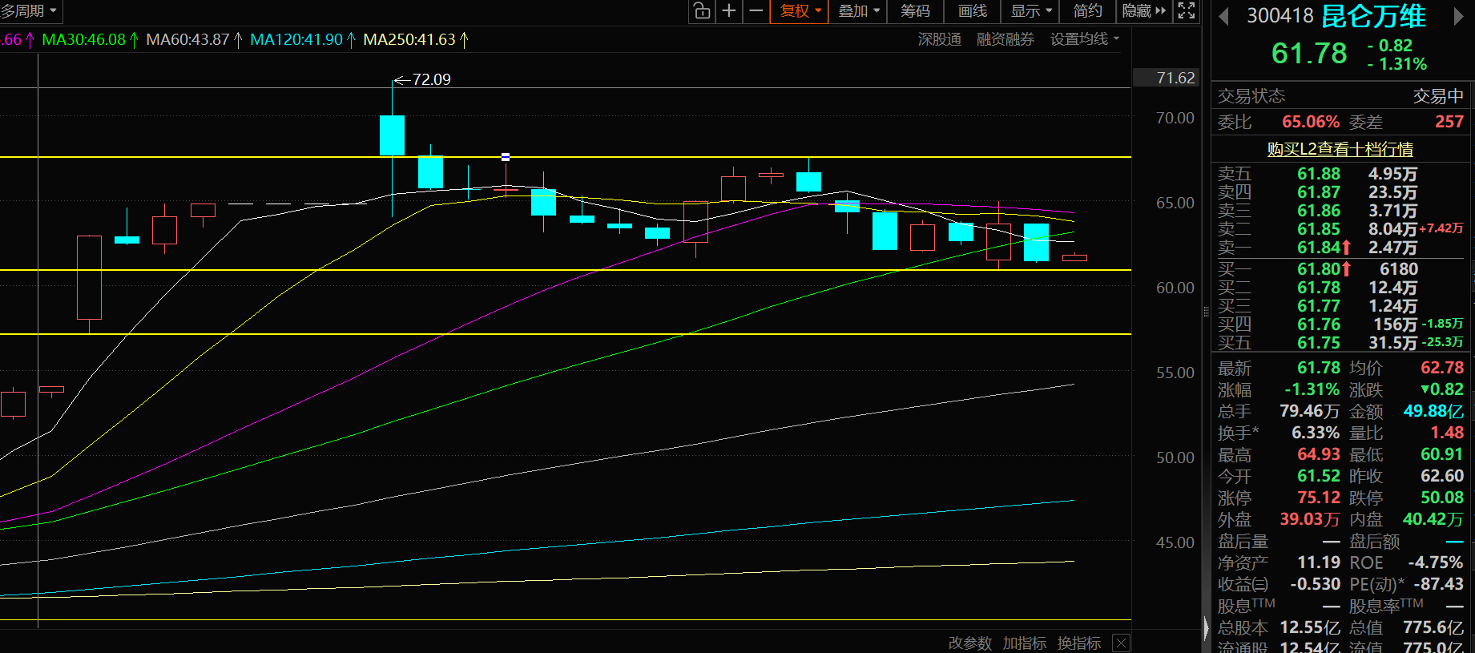Open the 复权 dropdown
Screen dimensions: 1475x653
tap(800, 11)
